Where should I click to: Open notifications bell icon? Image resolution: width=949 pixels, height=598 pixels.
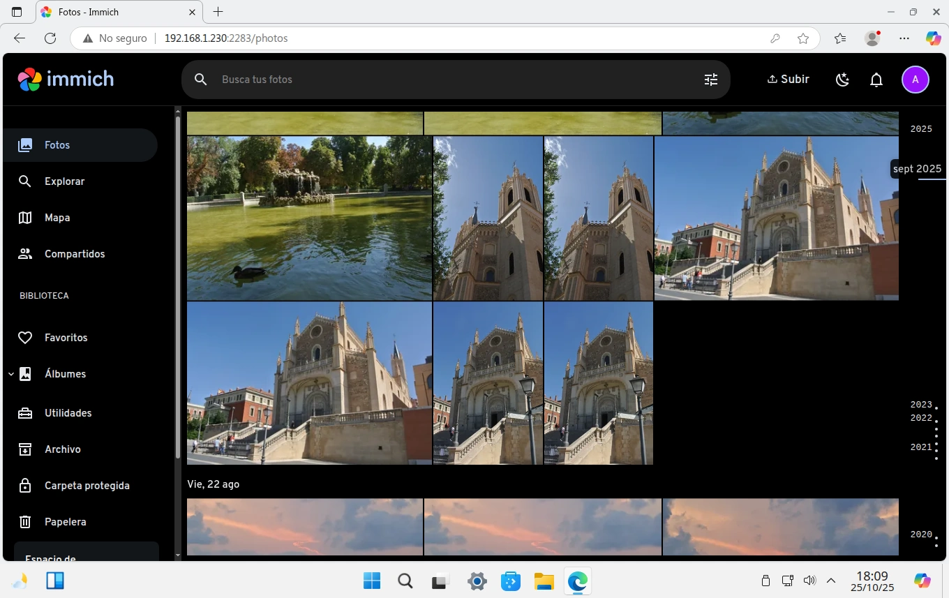tap(876, 80)
